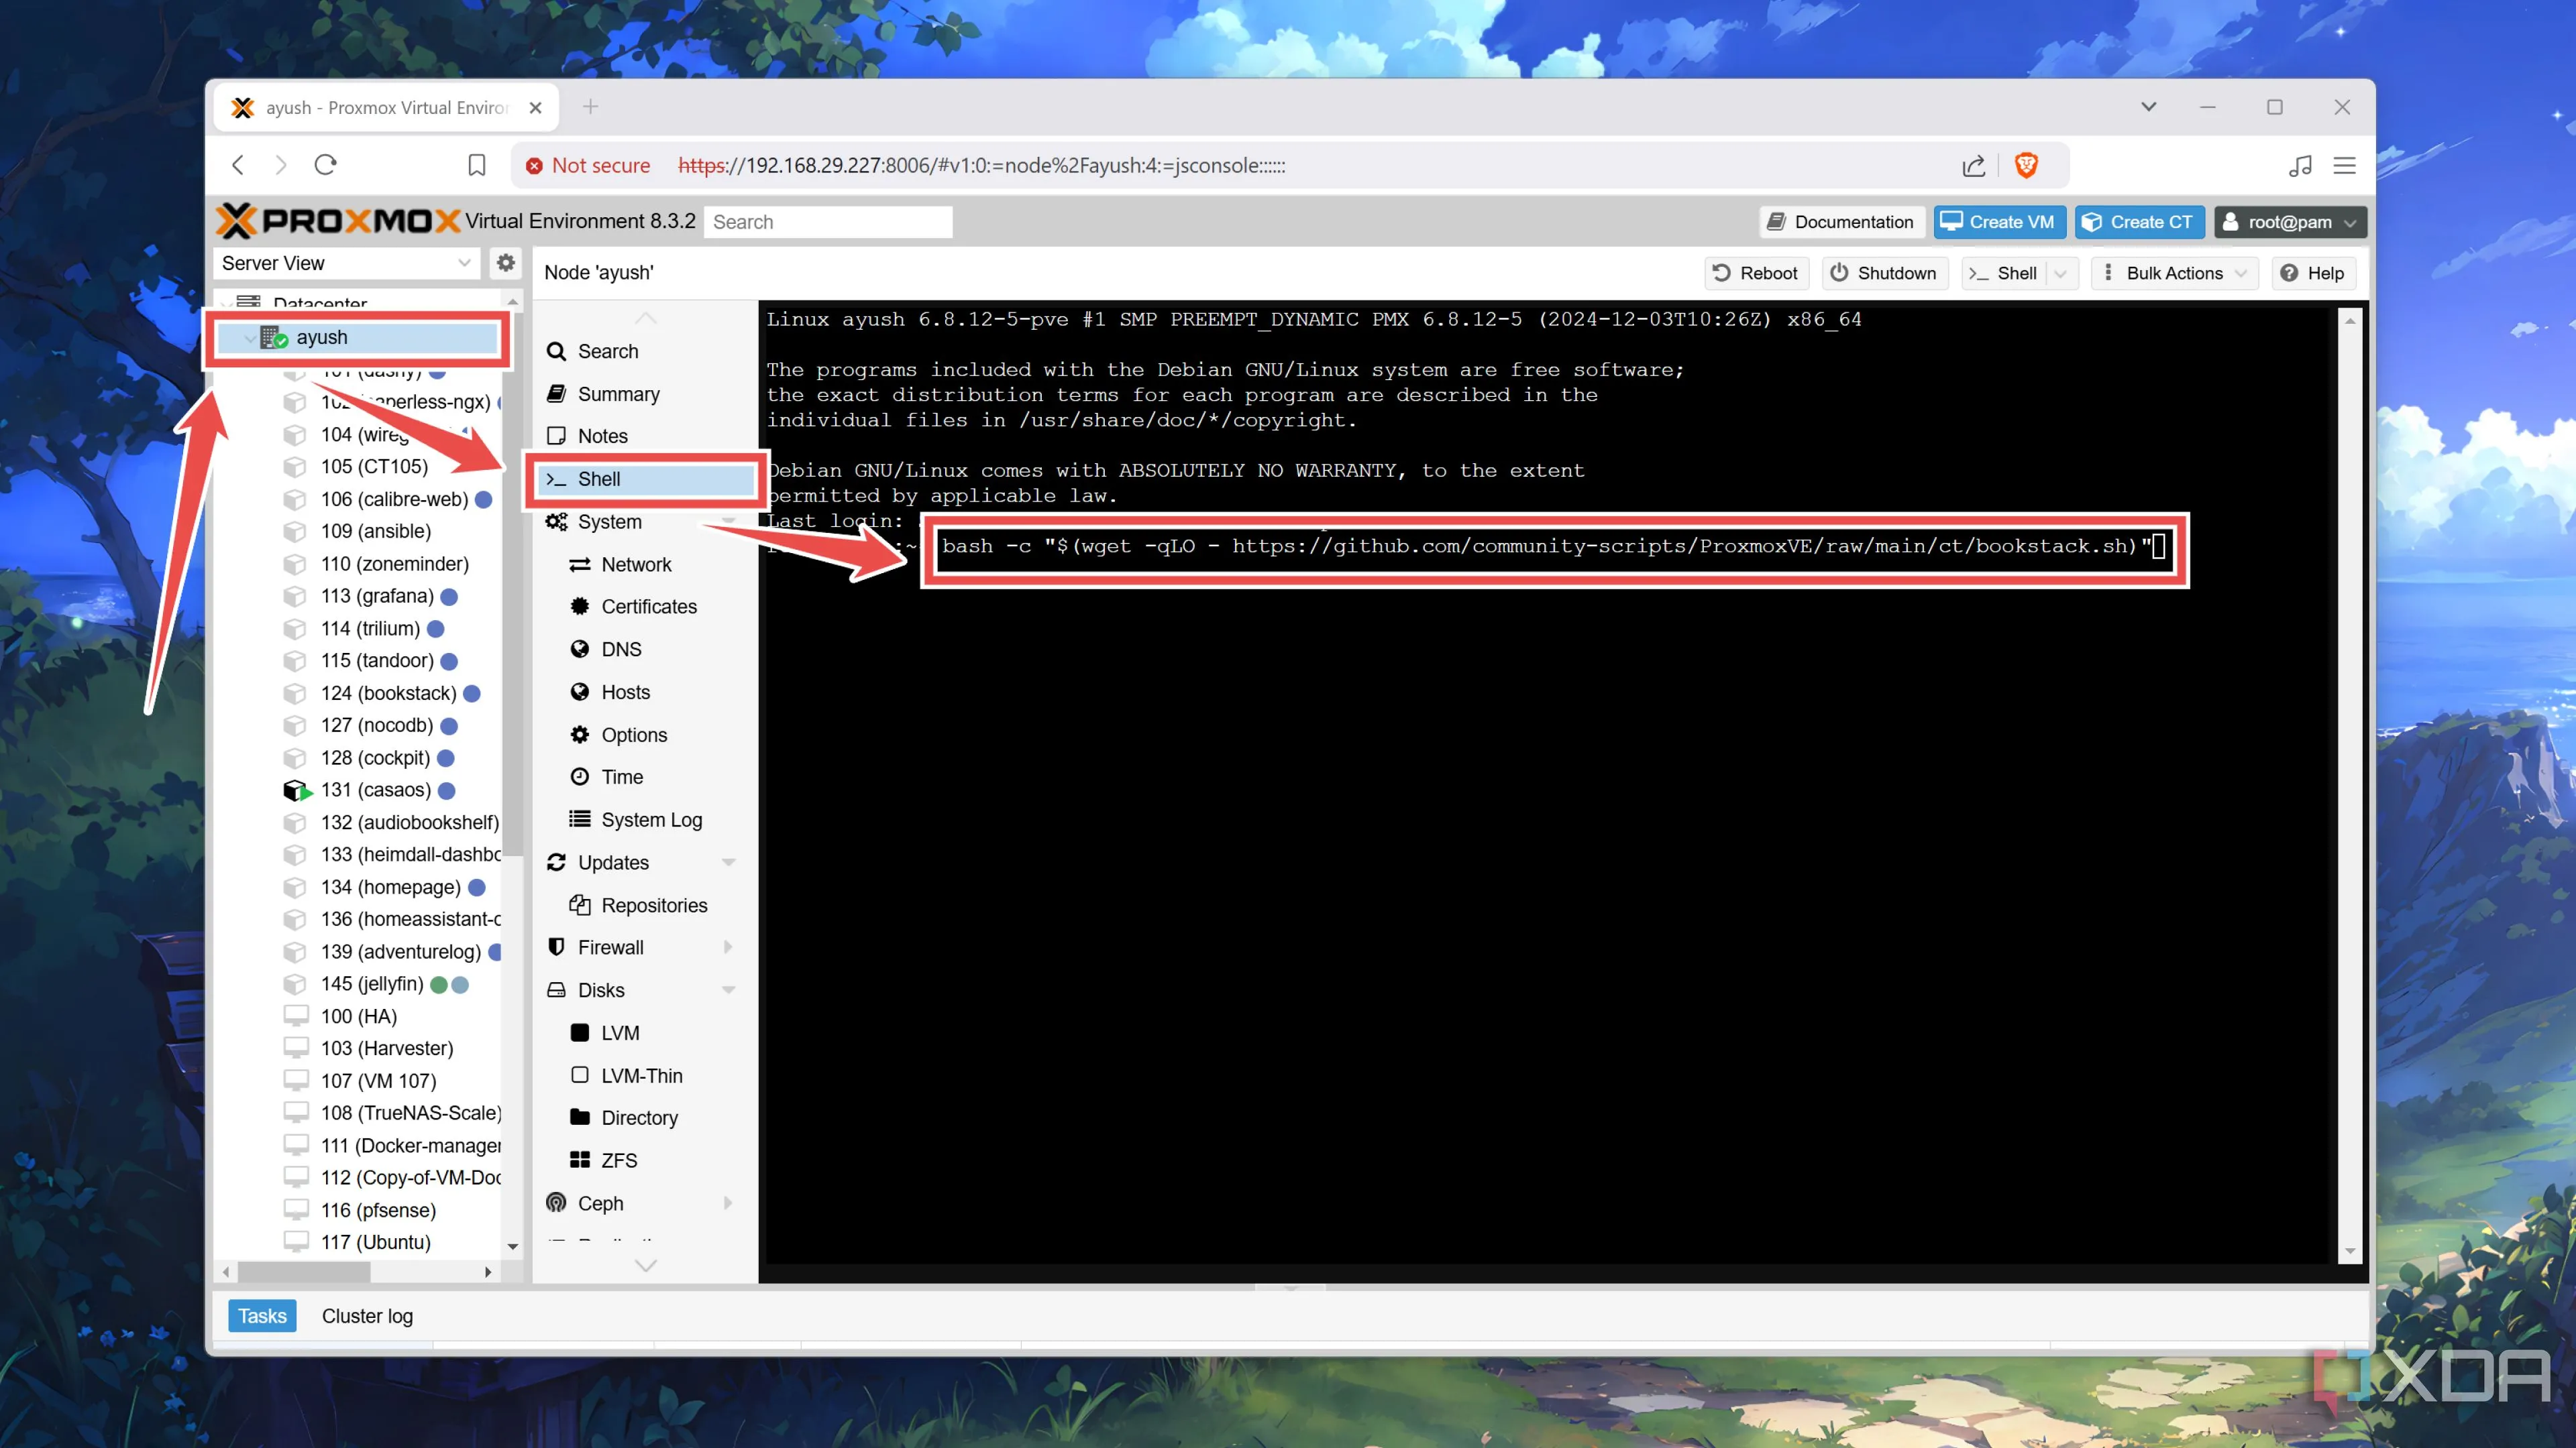Click the Proxmox logo

[x=338, y=221]
